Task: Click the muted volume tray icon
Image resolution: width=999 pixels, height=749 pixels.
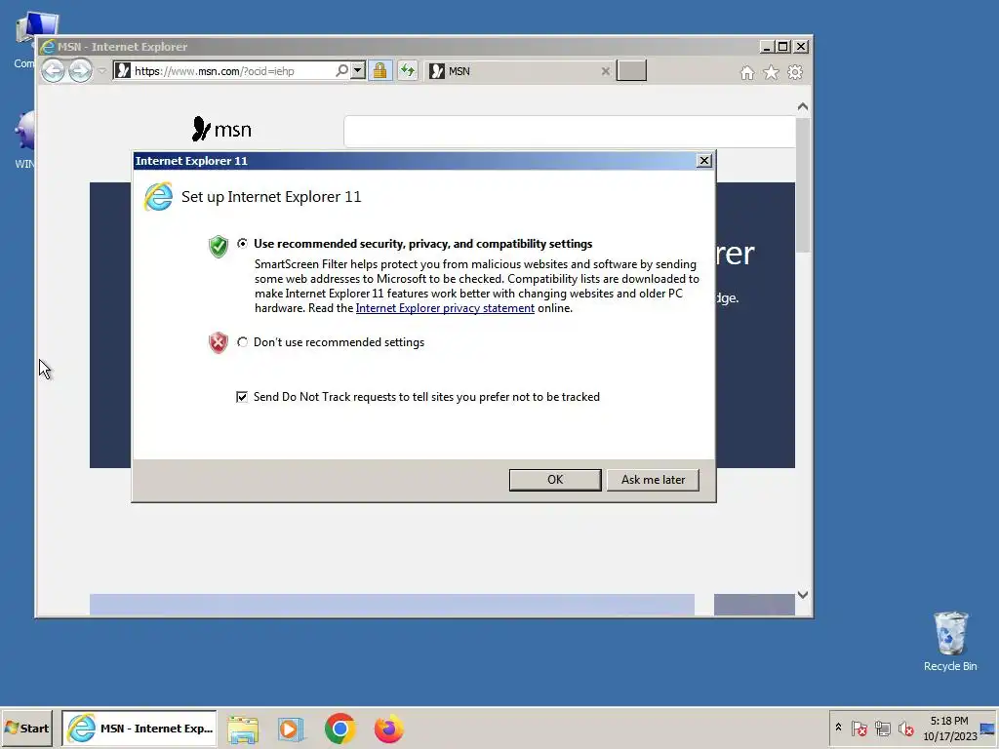Action: [x=906, y=729]
